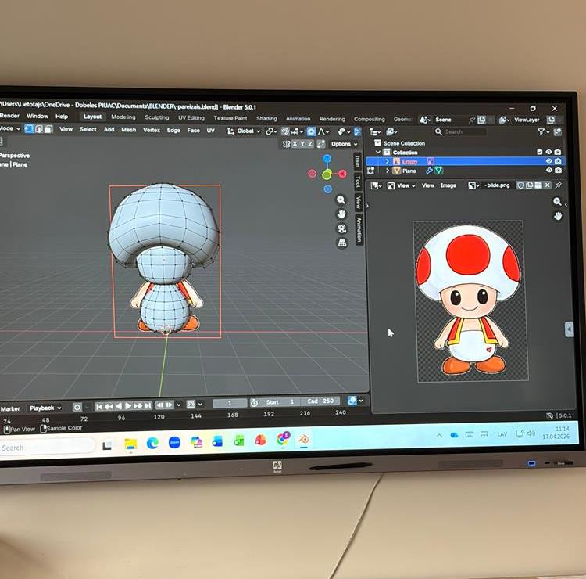Open the outliner filter dropdown

pos(543,131)
